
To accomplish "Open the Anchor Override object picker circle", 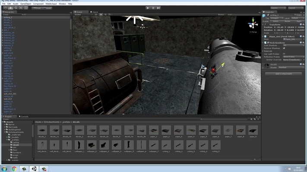I will (x=304, y=60).
